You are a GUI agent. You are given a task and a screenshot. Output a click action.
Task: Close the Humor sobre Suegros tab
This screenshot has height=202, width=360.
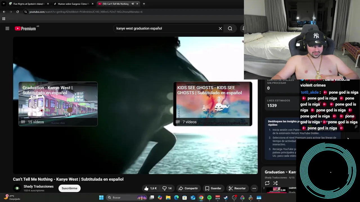point(93,4)
